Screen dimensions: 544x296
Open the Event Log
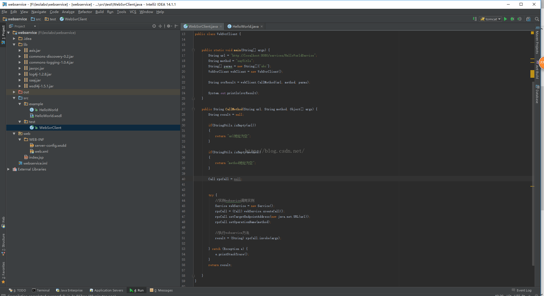tap(522, 290)
